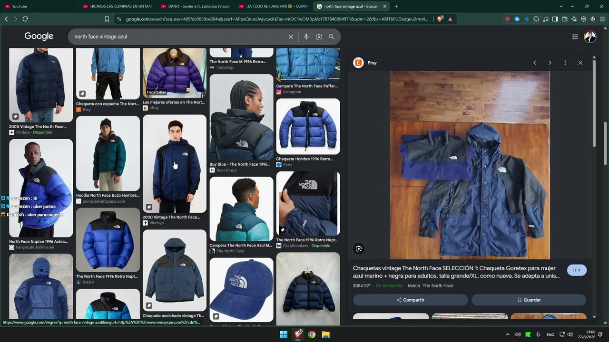Open Brave VPN shield icon
Viewport: 609px width, 342px height.
tap(583, 19)
